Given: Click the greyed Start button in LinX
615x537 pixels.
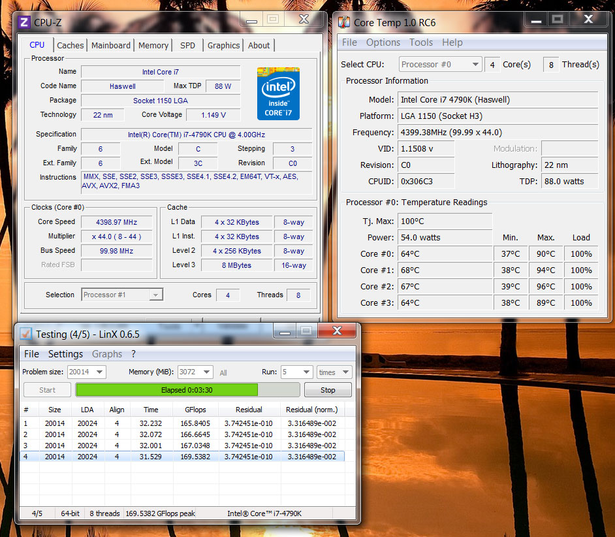Looking at the screenshot, I should [47, 390].
